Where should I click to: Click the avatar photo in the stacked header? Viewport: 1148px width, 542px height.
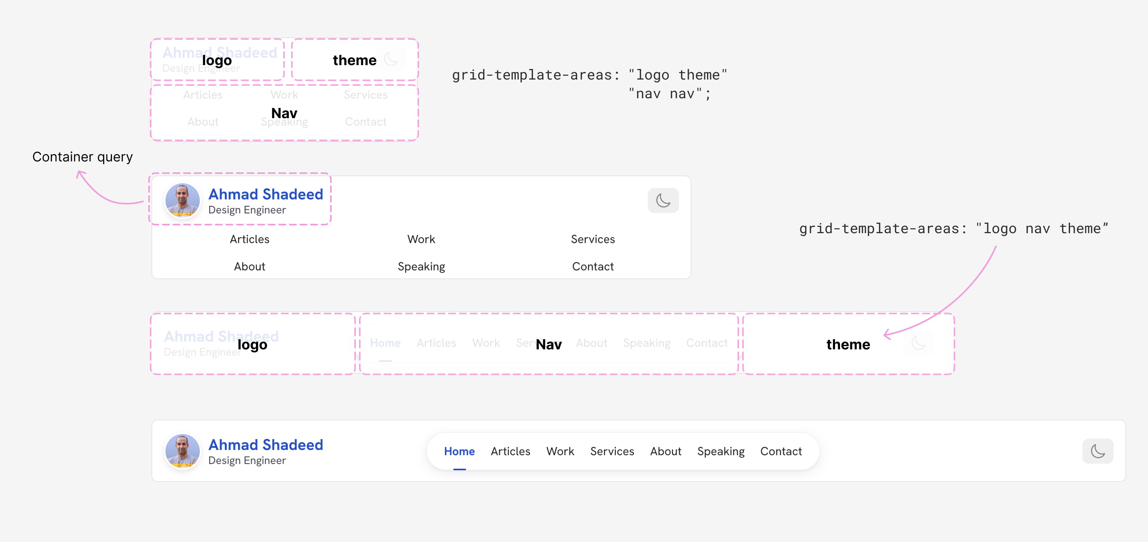click(x=182, y=200)
